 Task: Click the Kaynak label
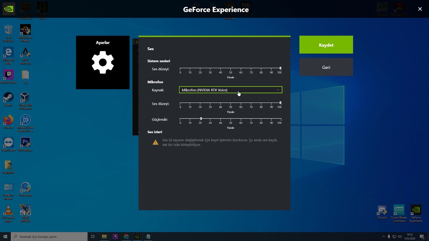pos(158,90)
